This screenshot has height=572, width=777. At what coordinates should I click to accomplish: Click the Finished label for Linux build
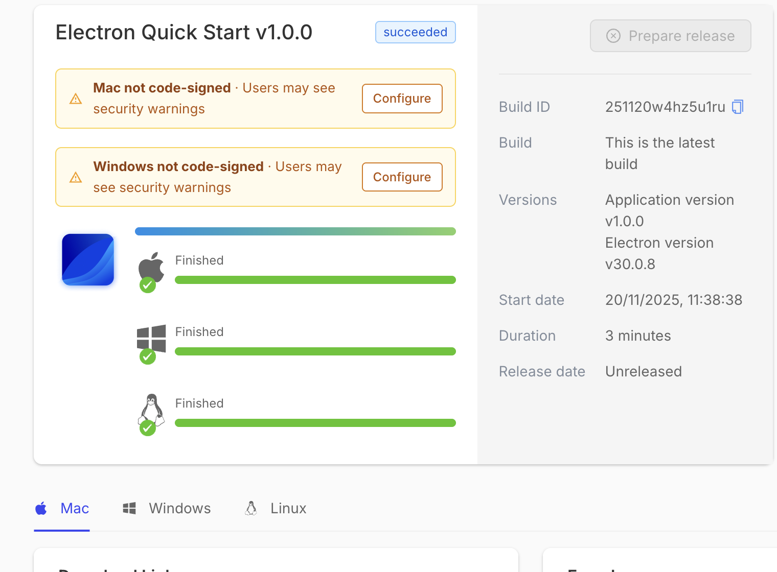tap(199, 403)
